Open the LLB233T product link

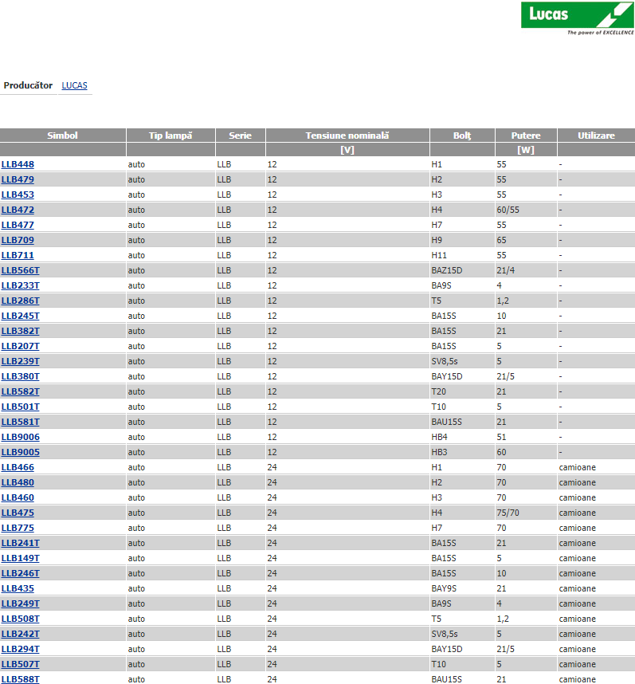pos(20,285)
